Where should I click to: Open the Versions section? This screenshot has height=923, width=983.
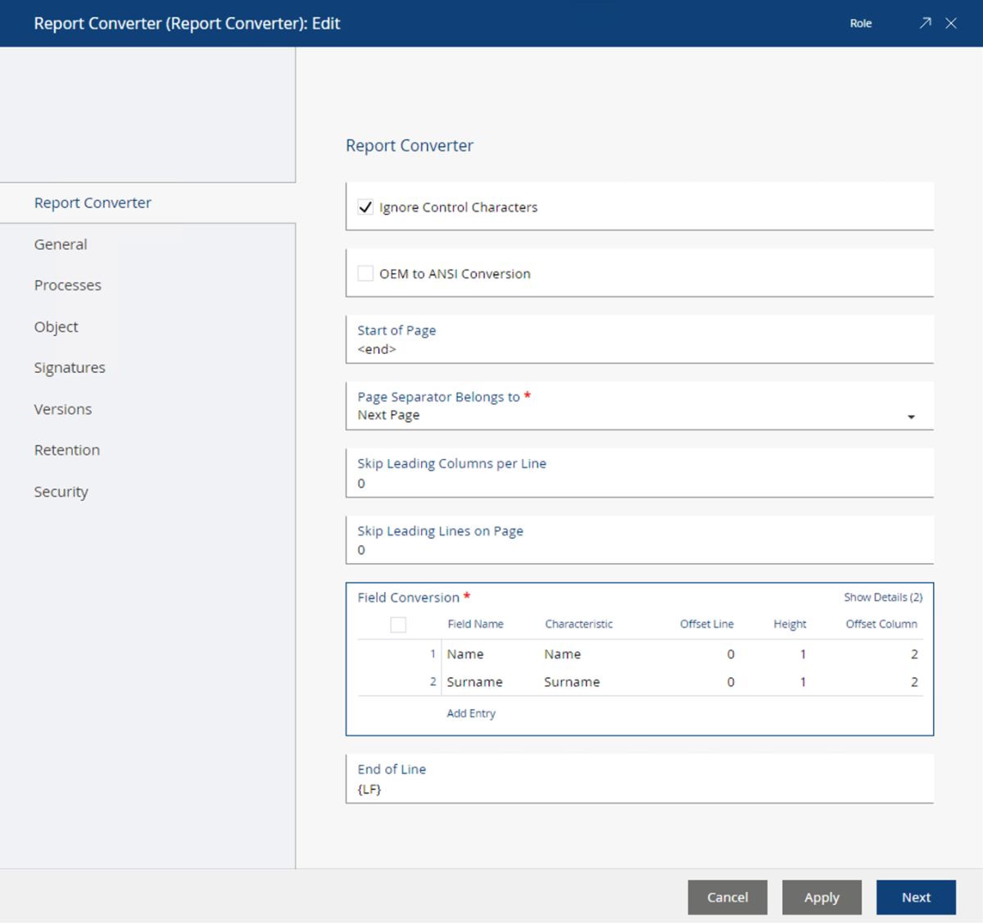point(63,409)
